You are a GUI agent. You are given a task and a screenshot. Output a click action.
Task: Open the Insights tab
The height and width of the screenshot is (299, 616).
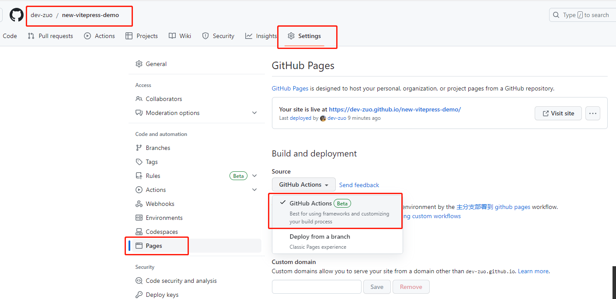pyautogui.click(x=261, y=36)
